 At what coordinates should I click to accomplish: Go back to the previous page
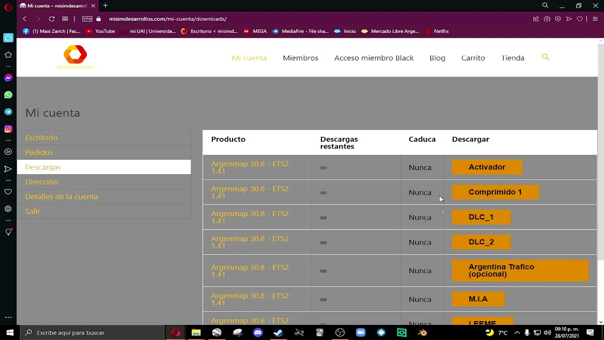[25, 19]
